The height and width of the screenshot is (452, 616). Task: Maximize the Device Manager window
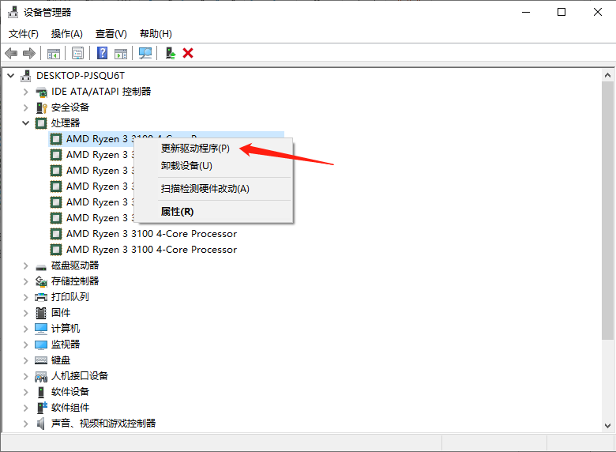562,12
